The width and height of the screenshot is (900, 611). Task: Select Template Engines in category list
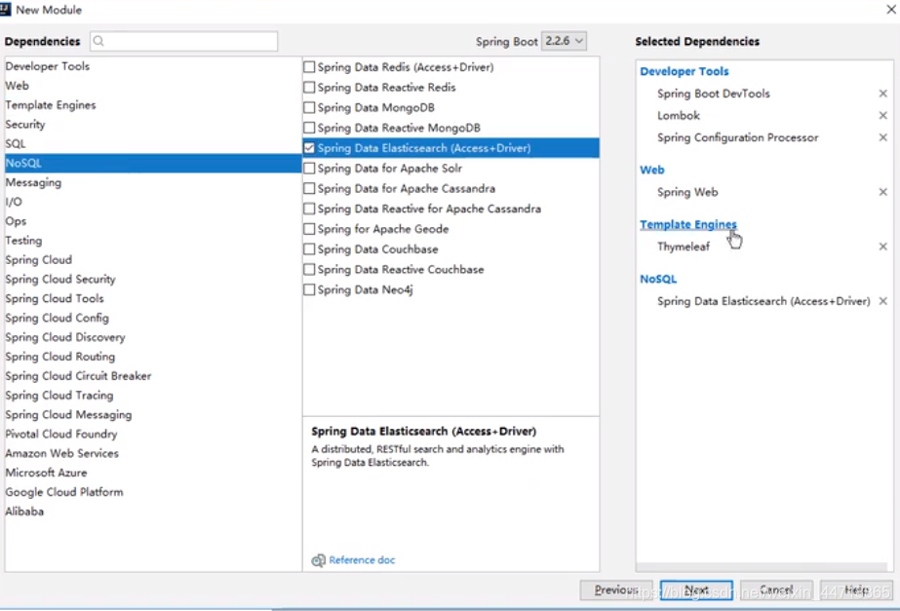153,105
